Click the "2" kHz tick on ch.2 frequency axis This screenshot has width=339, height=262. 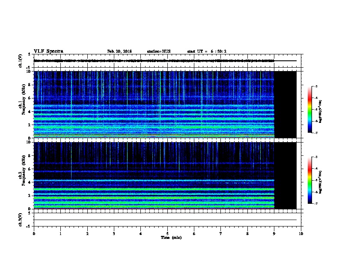(30, 196)
